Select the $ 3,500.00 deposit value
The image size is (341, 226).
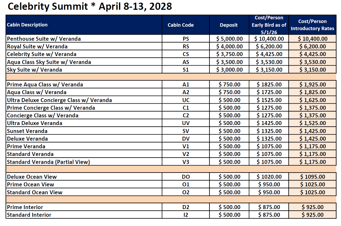coord(229,62)
